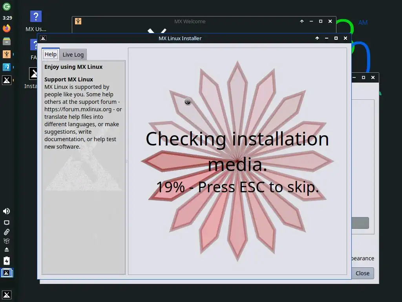This screenshot has width=402, height=302.
Task: Click the MX Welcome panel icon
Action: 7,54
